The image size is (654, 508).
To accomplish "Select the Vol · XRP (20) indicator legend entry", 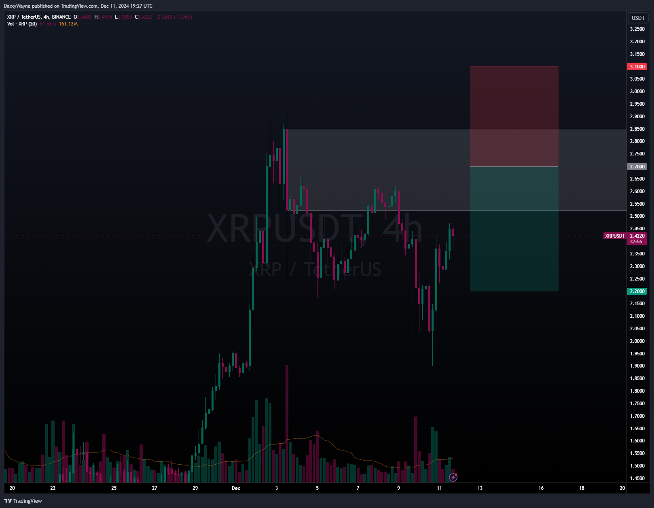I will (x=21, y=24).
